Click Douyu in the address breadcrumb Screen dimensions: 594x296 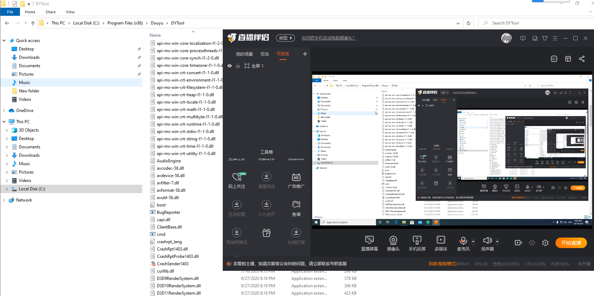point(157,23)
